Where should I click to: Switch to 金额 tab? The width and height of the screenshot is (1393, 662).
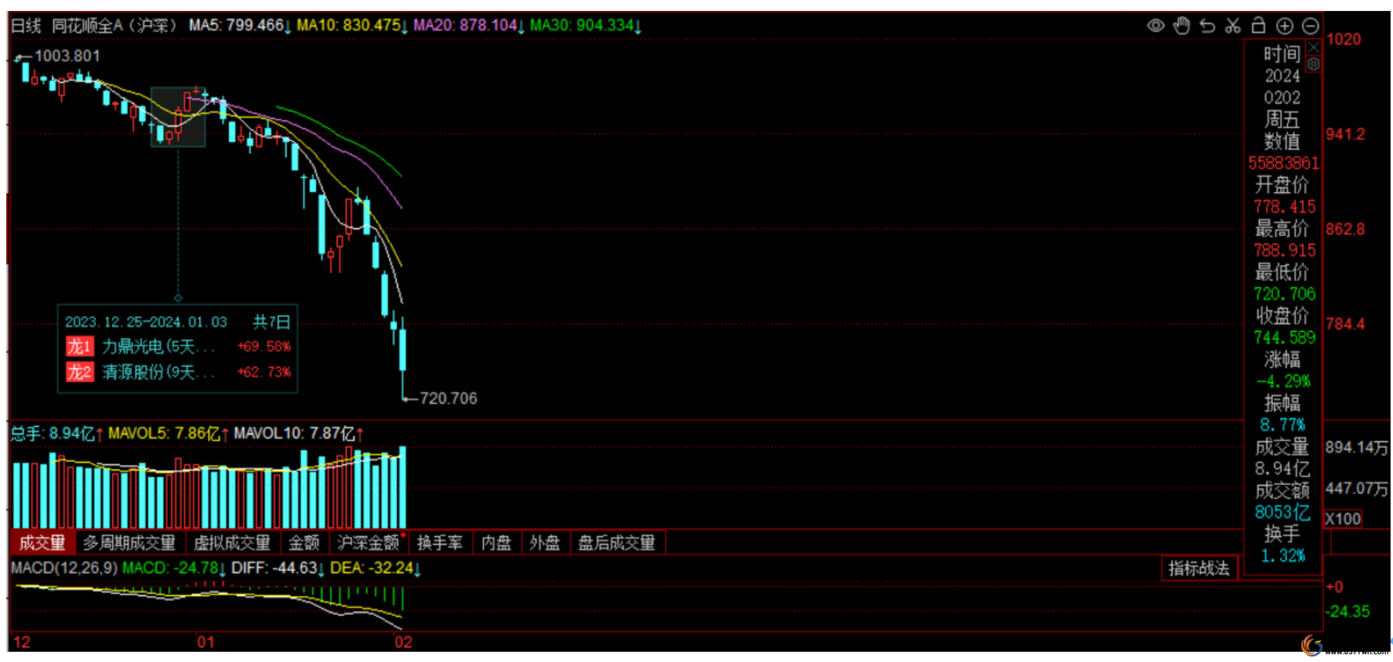point(304,543)
